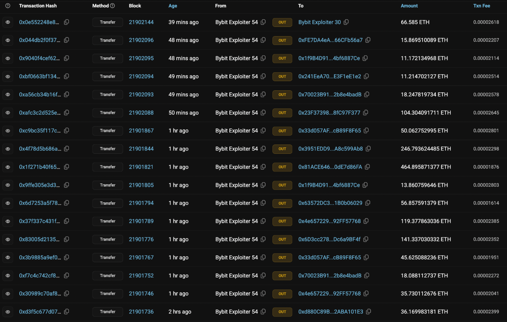Click Transfer method button for block 21901844

click(x=107, y=149)
